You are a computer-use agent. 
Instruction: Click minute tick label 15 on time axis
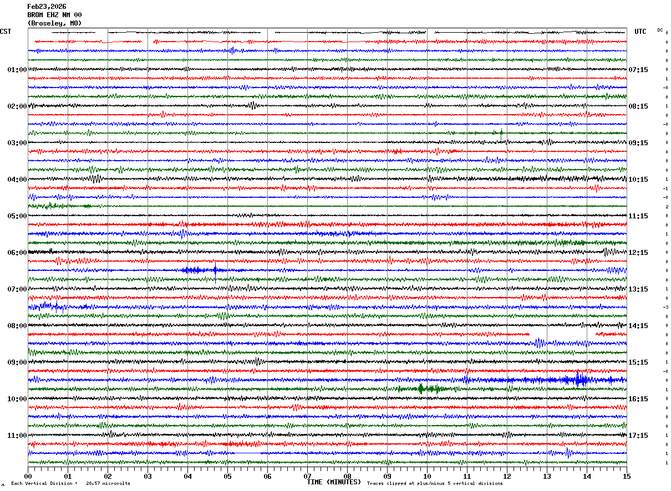click(x=627, y=476)
